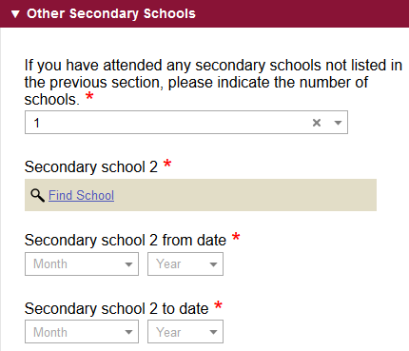The image size is (409, 351).
Task: Open the to date Month dropdown
Action: tap(82, 332)
